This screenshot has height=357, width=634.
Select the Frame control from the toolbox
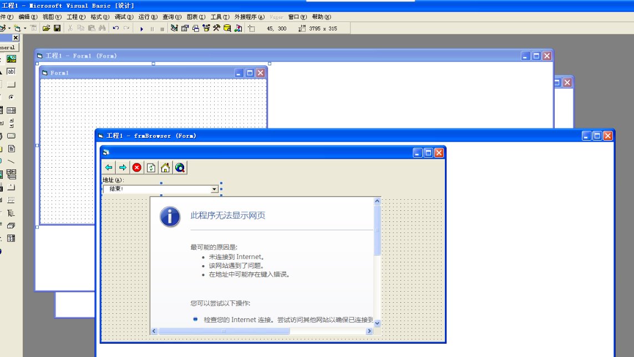click(2, 83)
